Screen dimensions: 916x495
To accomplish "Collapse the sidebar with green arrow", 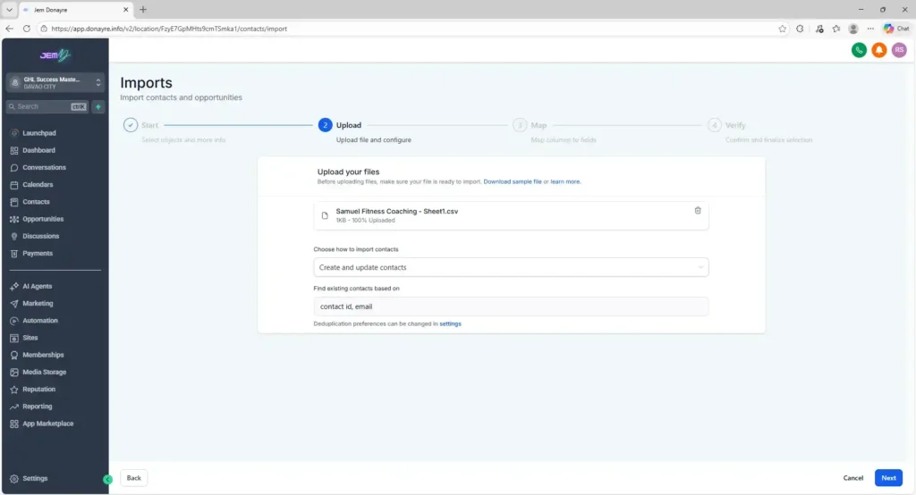I will 107,479.
